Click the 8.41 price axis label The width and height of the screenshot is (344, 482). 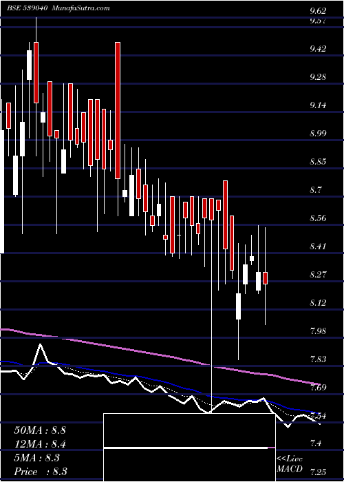click(318, 247)
